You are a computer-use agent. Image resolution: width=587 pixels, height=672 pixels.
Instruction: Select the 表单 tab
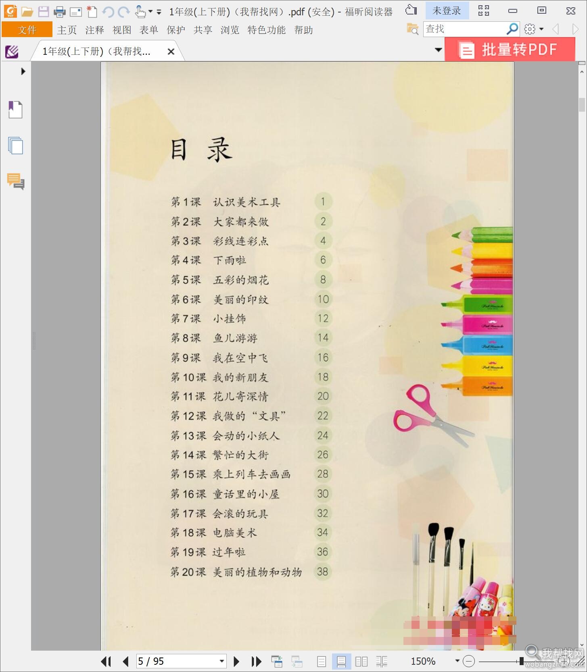click(x=149, y=30)
